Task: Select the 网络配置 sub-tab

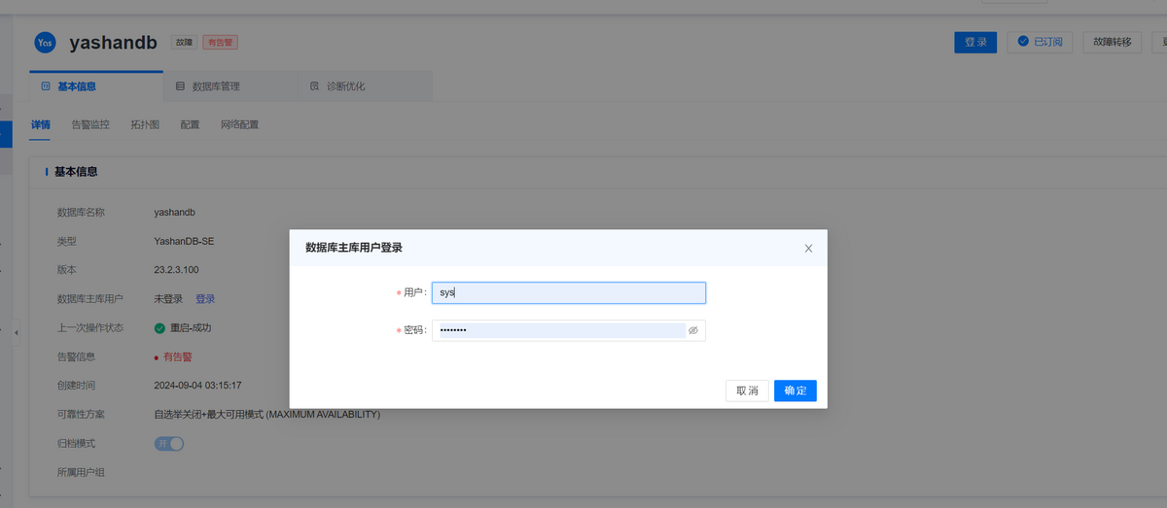Action: coord(239,125)
